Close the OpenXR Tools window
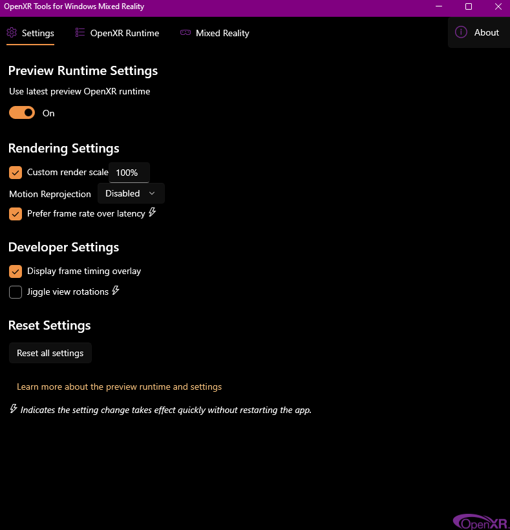The width and height of the screenshot is (510, 530). pyautogui.click(x=498, y=6)
